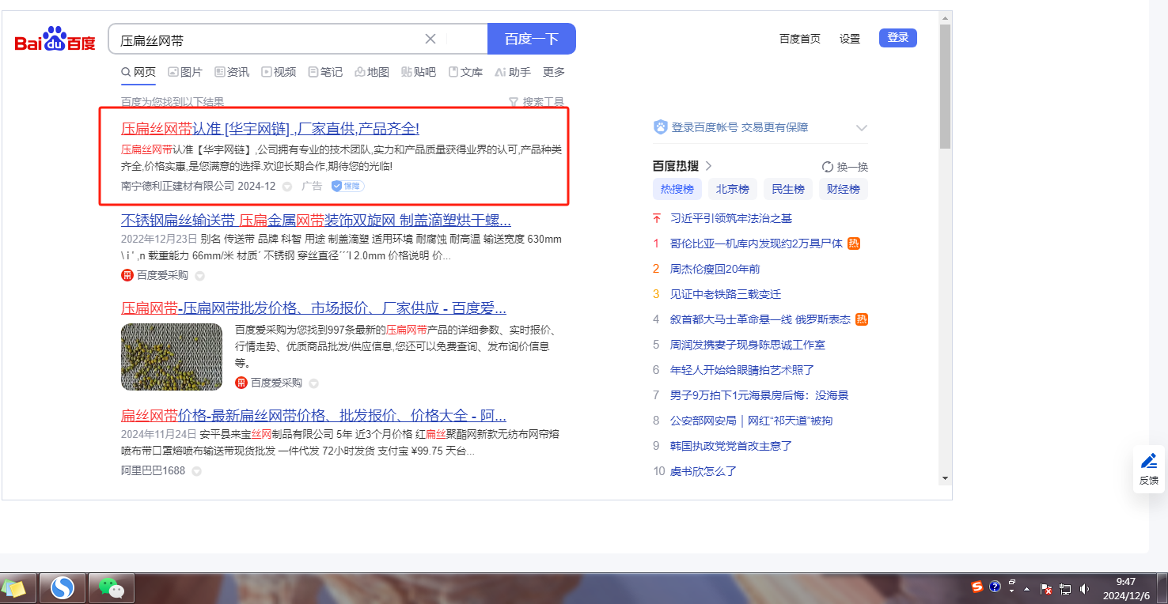Open the 搜索工具 filter
1168x604 pixels.
pos(537,102)
